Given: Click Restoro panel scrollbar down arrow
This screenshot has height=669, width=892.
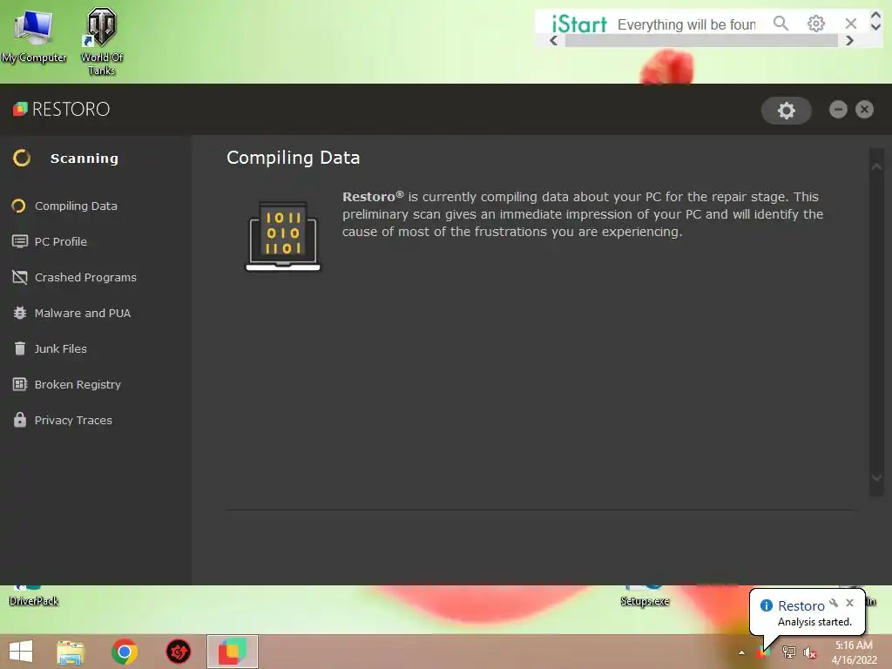Looking at the screenshot, I should point(876,478).
